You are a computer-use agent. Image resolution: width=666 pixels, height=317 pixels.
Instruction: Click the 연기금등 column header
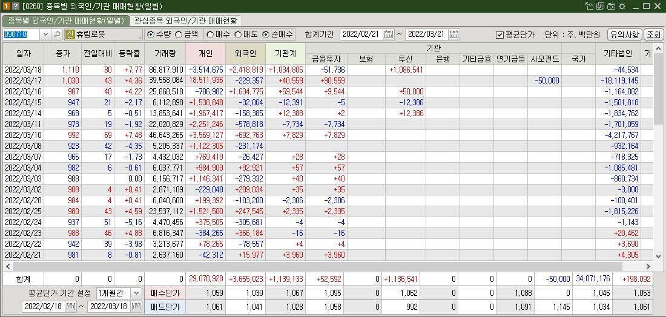click(510, 59)
